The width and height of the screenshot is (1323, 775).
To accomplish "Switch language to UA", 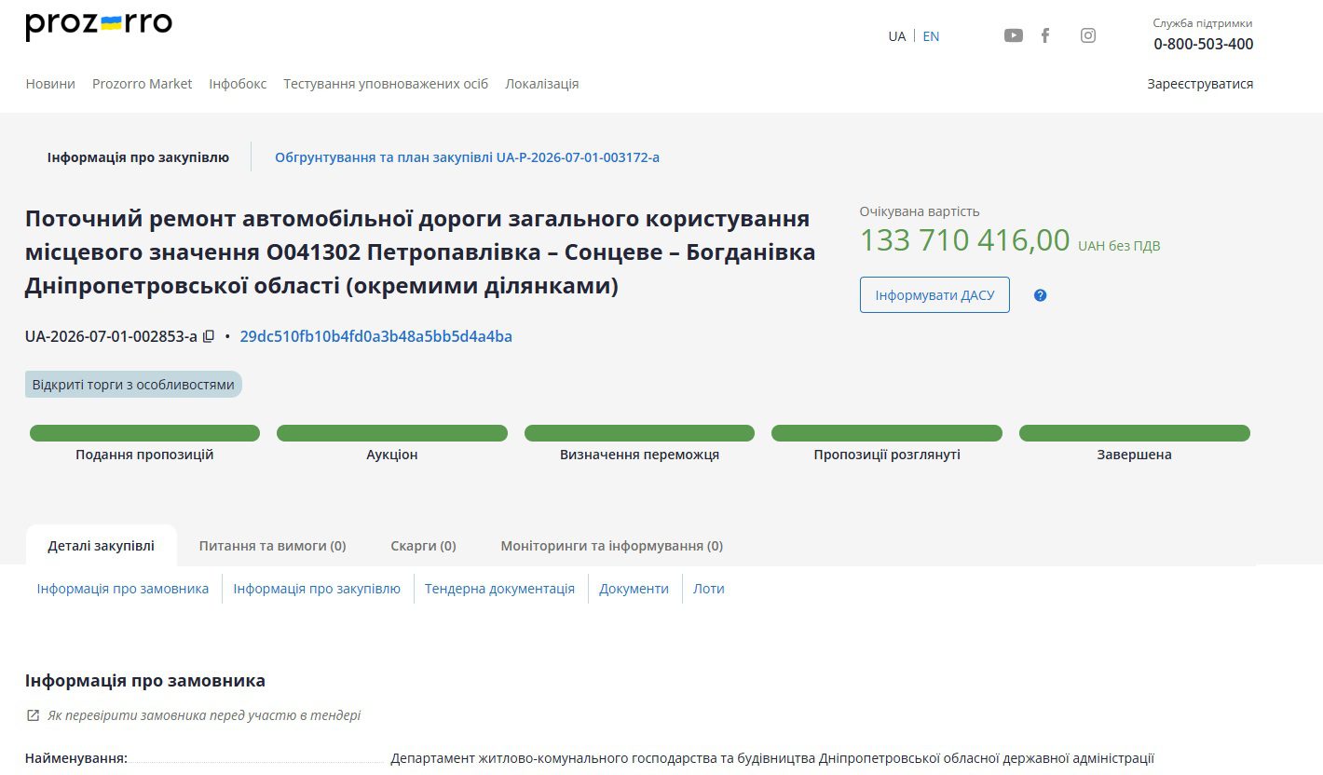I will (896, 36).
